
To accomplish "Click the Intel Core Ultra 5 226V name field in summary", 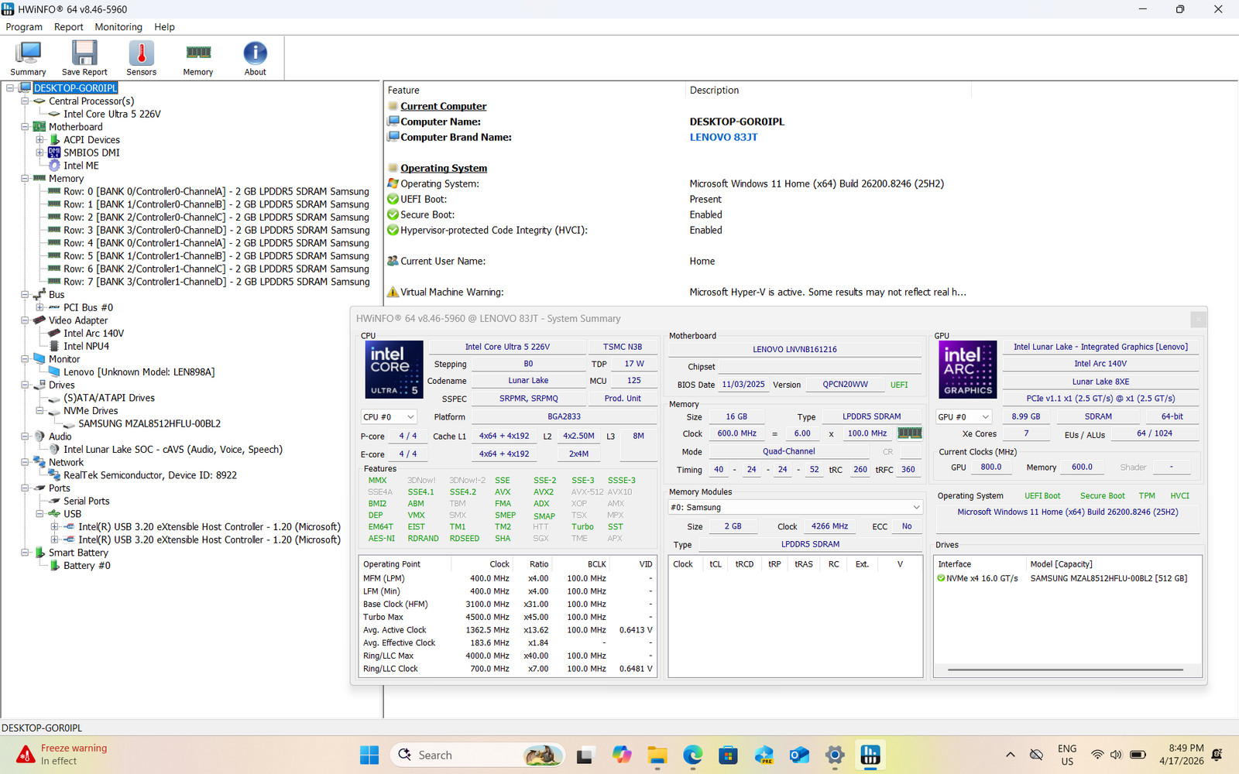I will pos(507,347).
